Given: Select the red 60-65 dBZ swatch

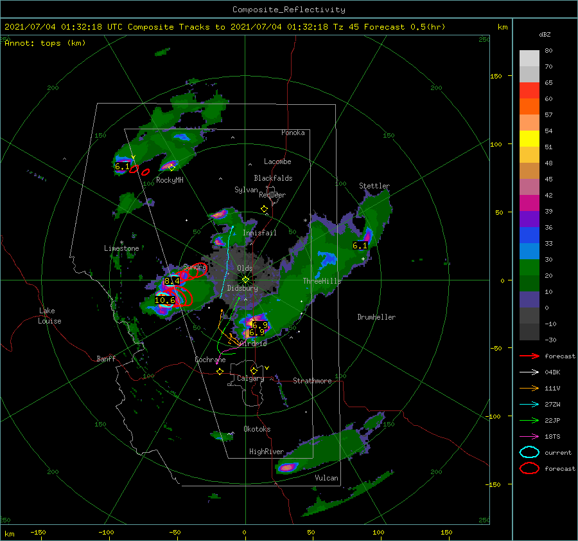Looking at the screenshot, I should click(x=529, y=90).
